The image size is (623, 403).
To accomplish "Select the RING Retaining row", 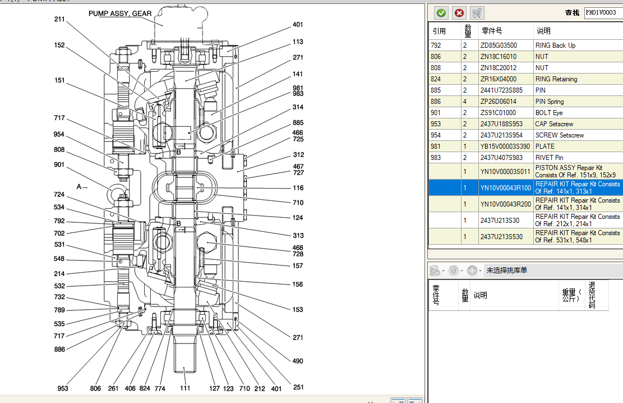I will tap(525, 79).
